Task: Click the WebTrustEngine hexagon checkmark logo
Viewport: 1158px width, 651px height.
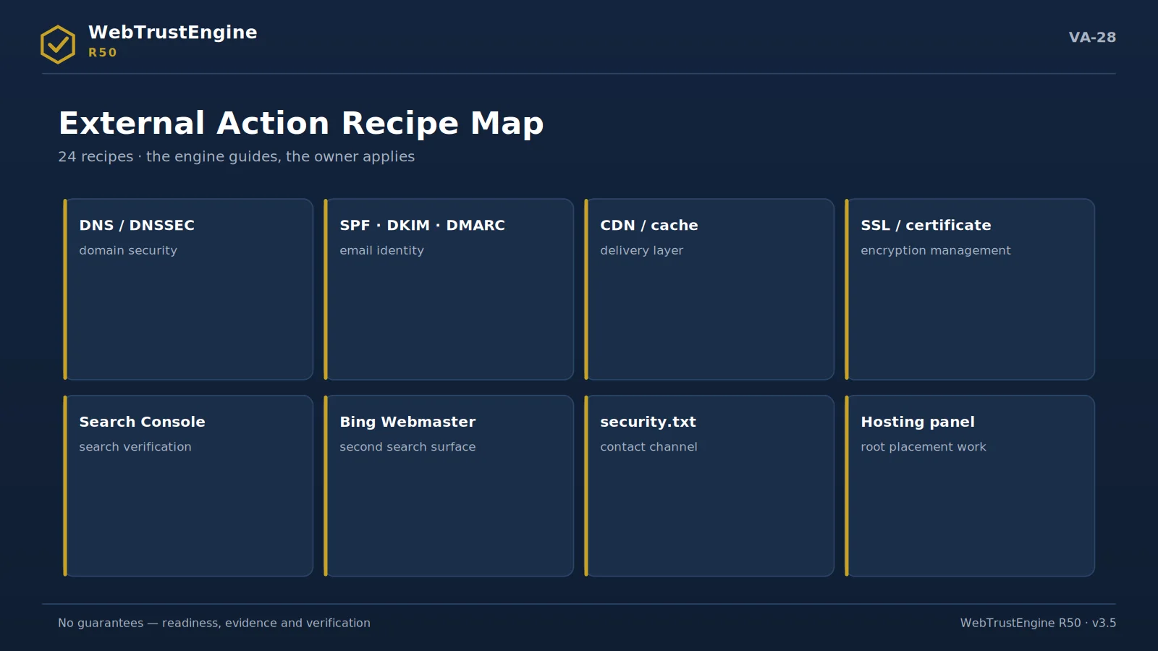Action: 58,44
